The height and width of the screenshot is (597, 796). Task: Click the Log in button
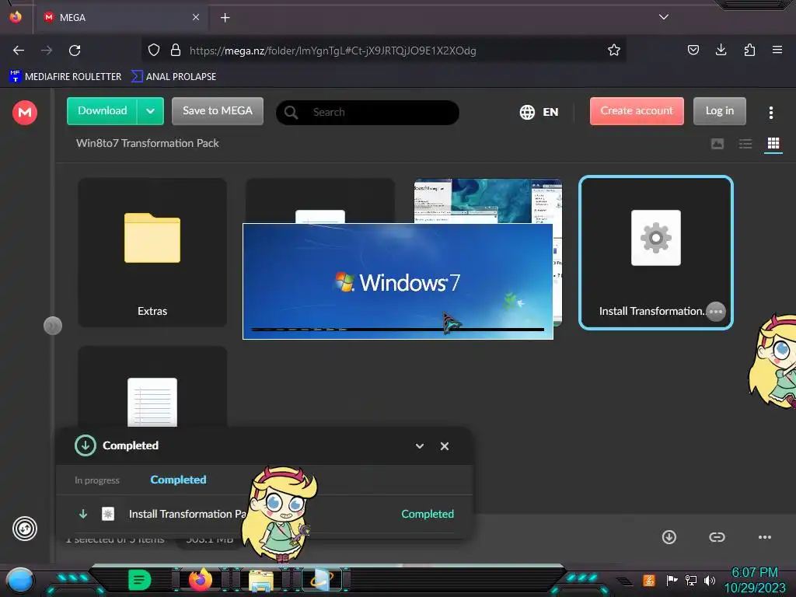[x=719, y=110]
